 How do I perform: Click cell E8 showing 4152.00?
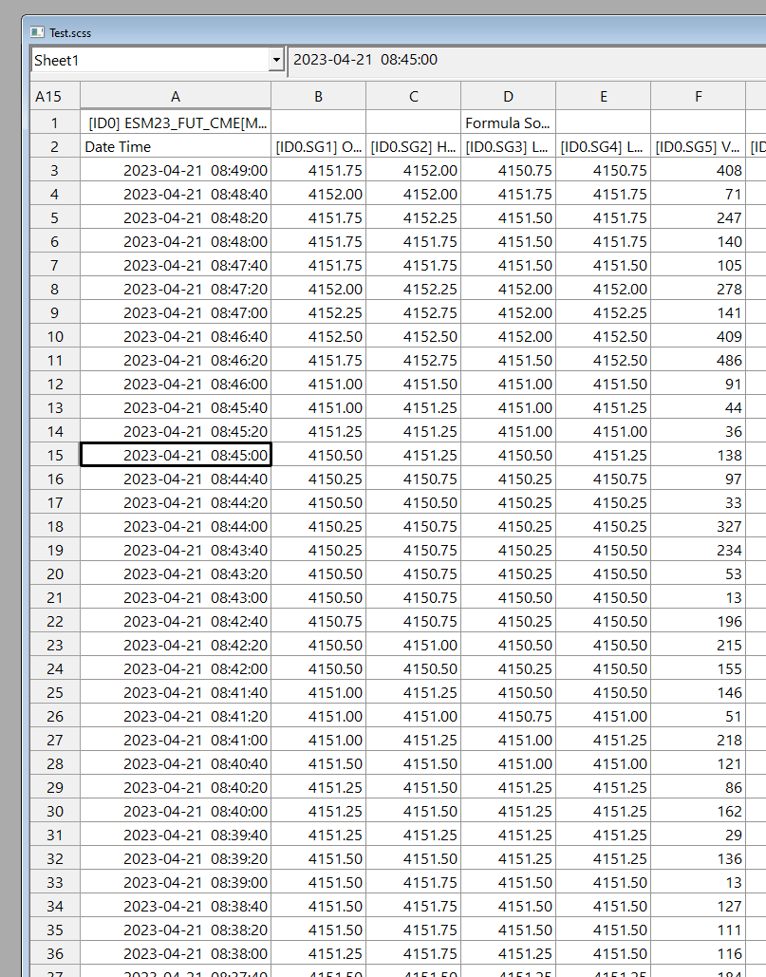point(604,289)
